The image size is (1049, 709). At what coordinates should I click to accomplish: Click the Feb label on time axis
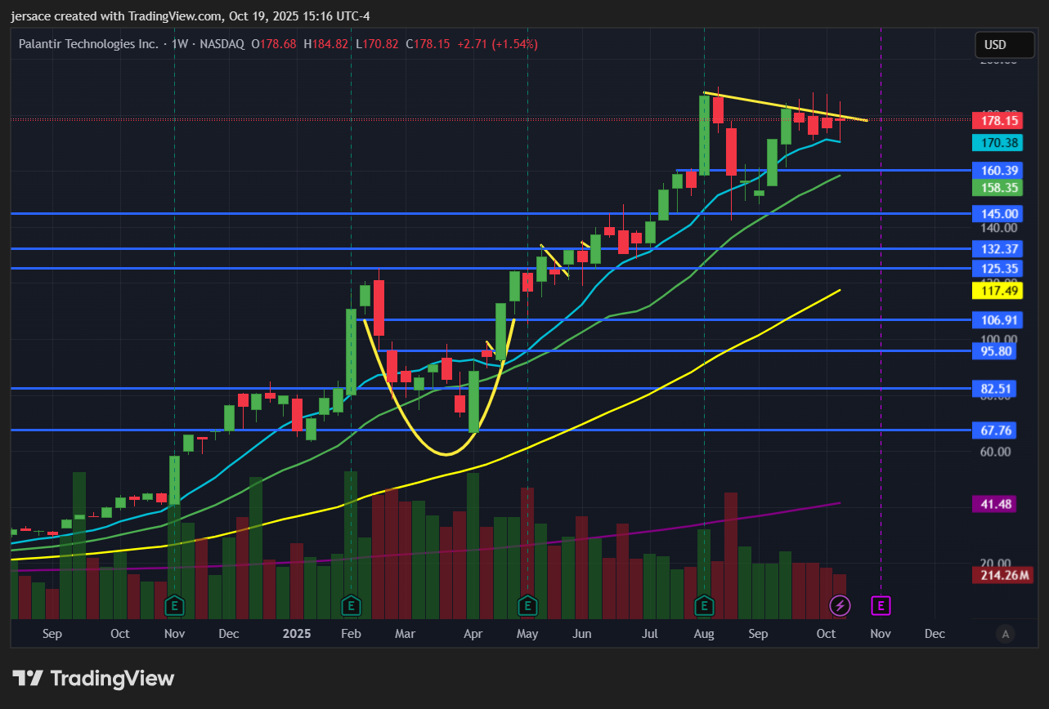(x=351, y=634)
